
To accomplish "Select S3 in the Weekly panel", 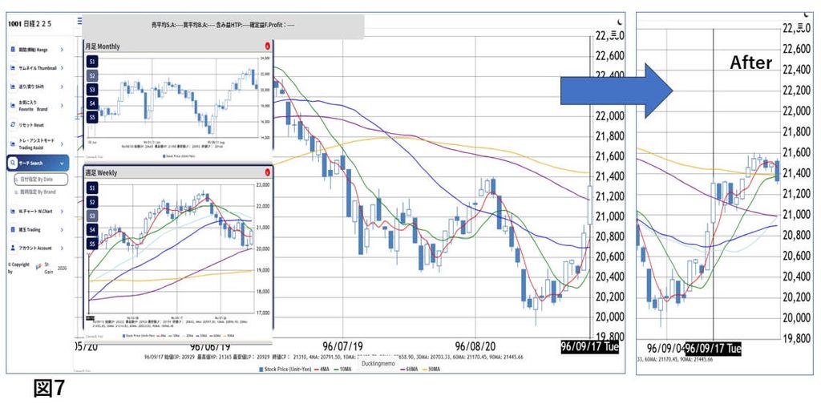I will 92,215.
